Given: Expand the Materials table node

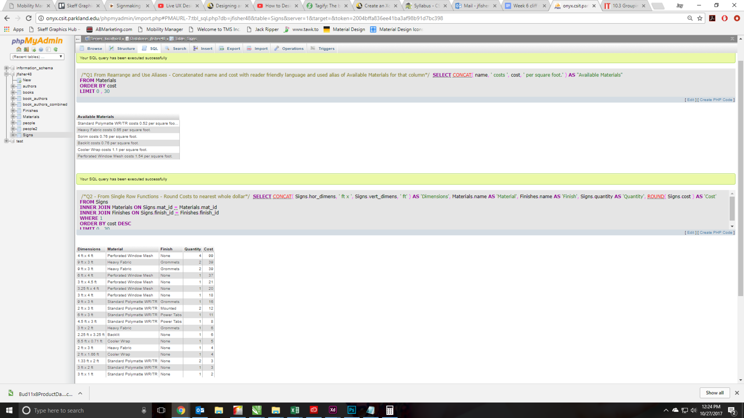Looking at the screenshot, I should pos(13,117).
